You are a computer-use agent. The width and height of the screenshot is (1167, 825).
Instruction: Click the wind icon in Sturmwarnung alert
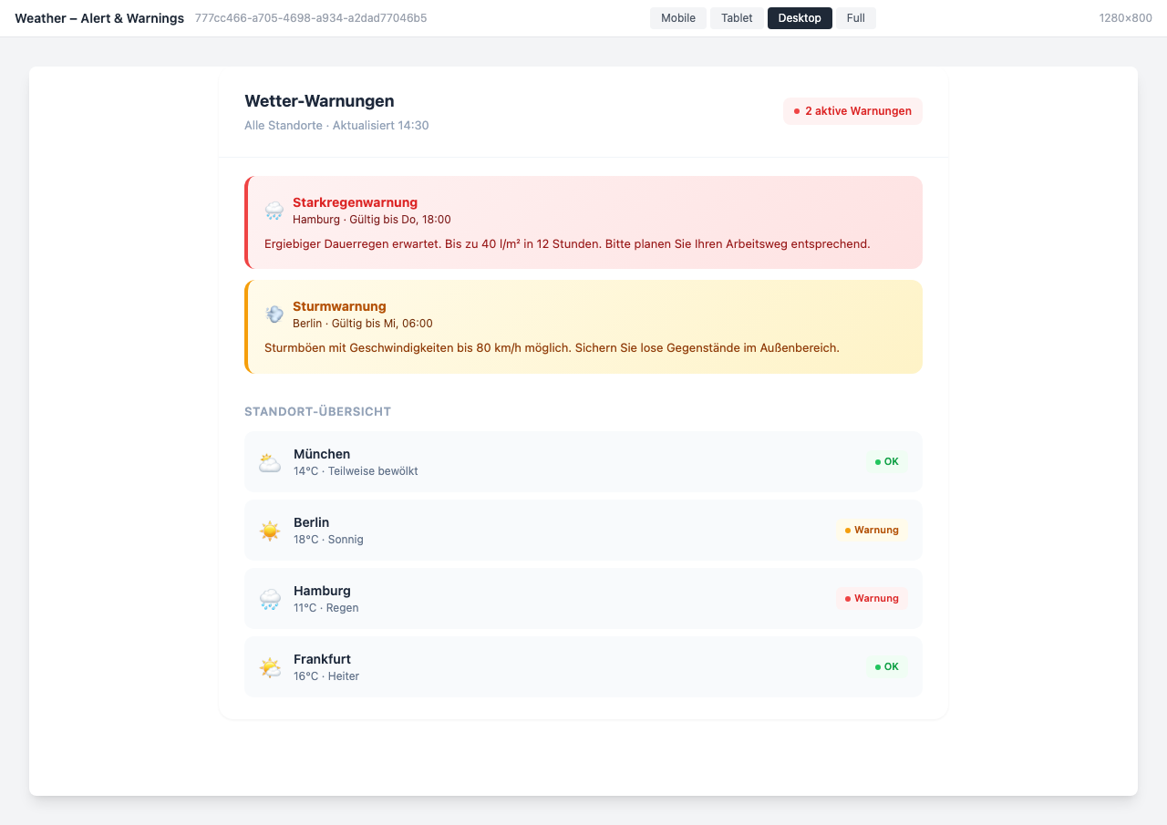pyautogui.click(x=274, y=315)
